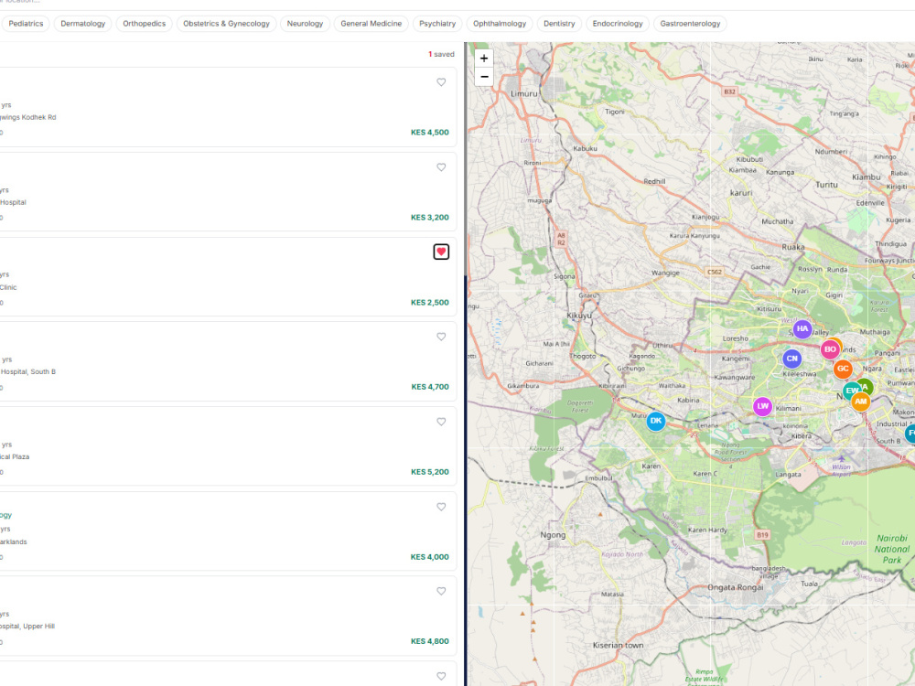This screenshot has height=686, width=915.
Task: Filter by Dentistry specialty
Action: pos(559,24)
